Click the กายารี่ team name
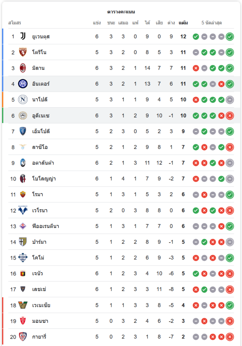Screen dimensions: 242x346 tap(39, 337)
